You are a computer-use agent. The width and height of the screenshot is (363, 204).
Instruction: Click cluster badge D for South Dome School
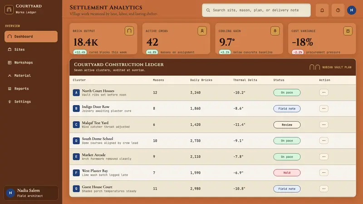[76, 141]
